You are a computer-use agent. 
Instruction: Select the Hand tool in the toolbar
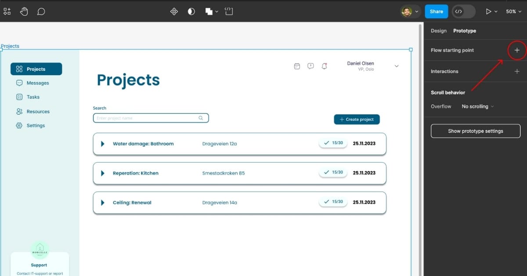(24, 11)
